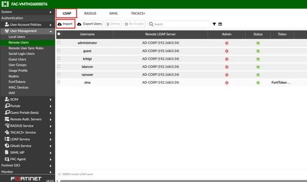
Task: Expand the Remote Auth. Servers arrow
Action: click(x=51, y=120)
